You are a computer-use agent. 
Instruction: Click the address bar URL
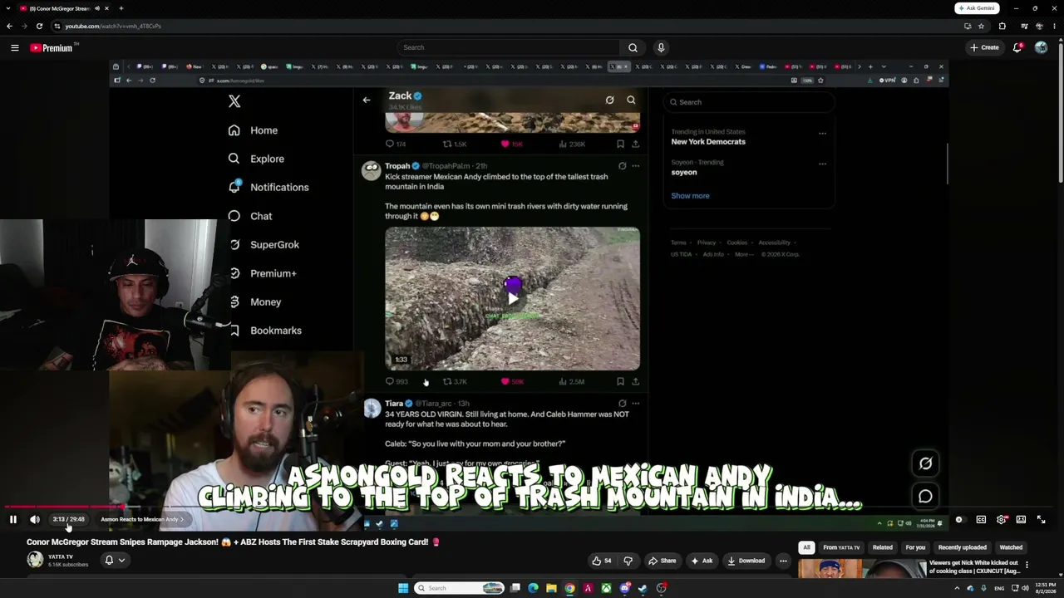[x=113, y=26]
